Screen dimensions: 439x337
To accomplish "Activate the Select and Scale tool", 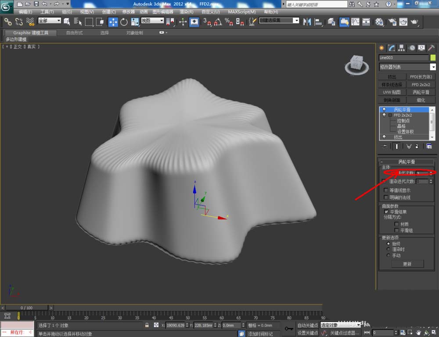I will (135, 22).
